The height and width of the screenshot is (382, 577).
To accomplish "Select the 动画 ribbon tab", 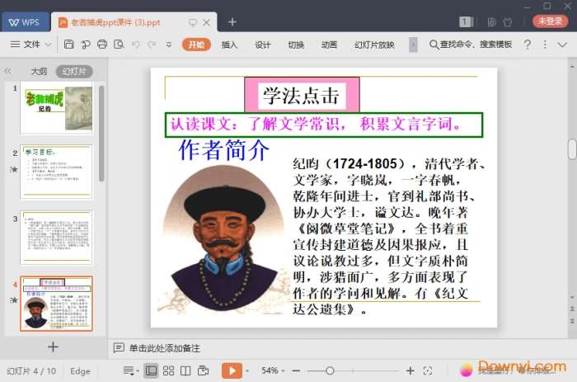I will [329, 45].
